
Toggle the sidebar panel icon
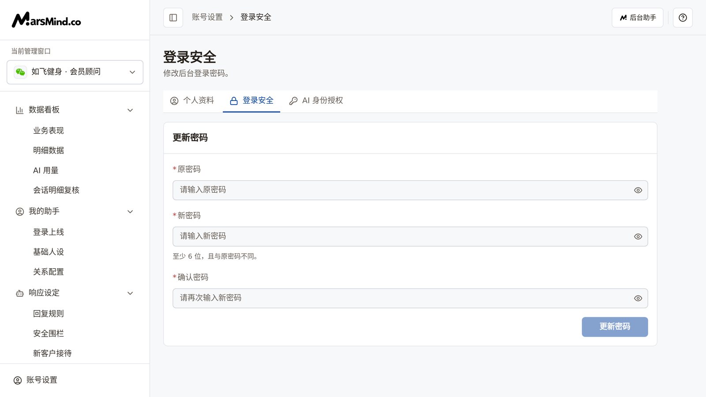point(173,18)
